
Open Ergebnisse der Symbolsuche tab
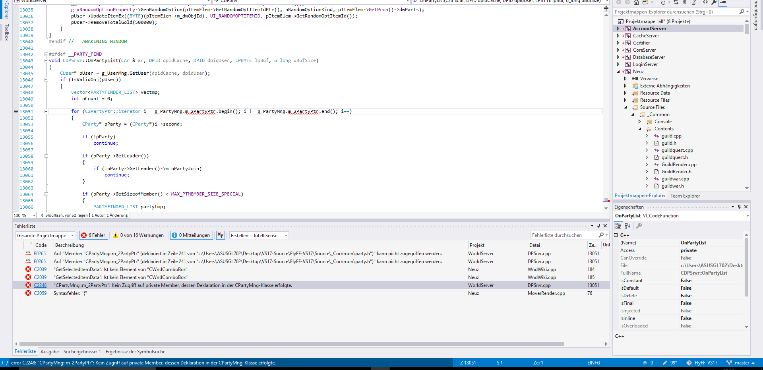click(136, 352)
